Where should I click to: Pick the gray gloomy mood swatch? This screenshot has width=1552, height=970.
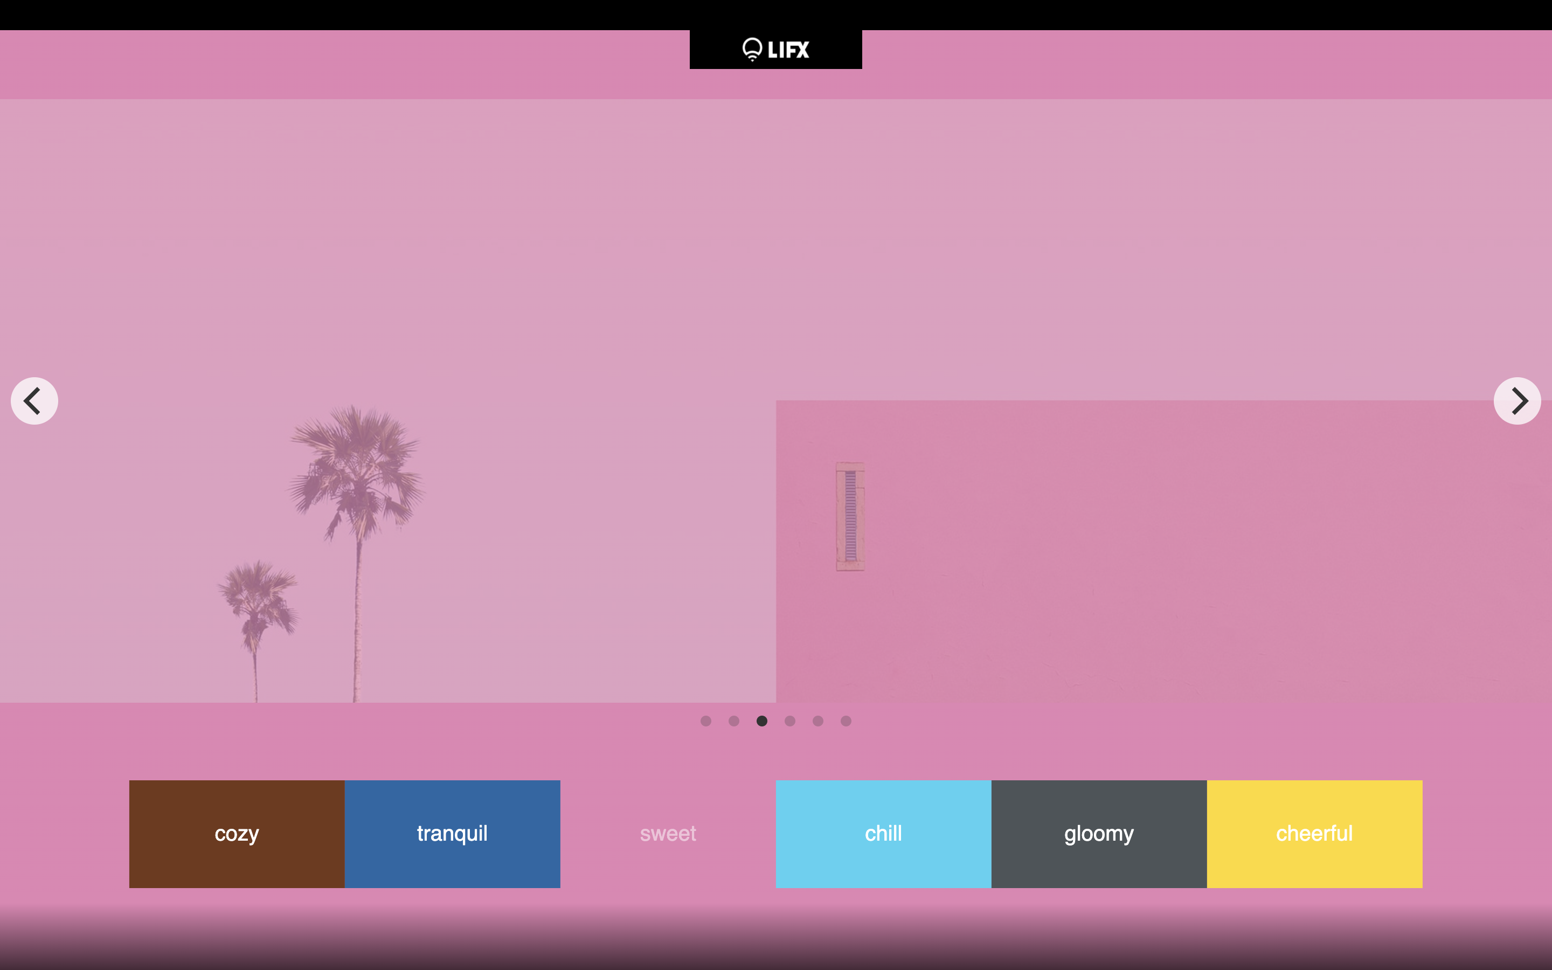pyautogui.click(x=1099, y=833)
